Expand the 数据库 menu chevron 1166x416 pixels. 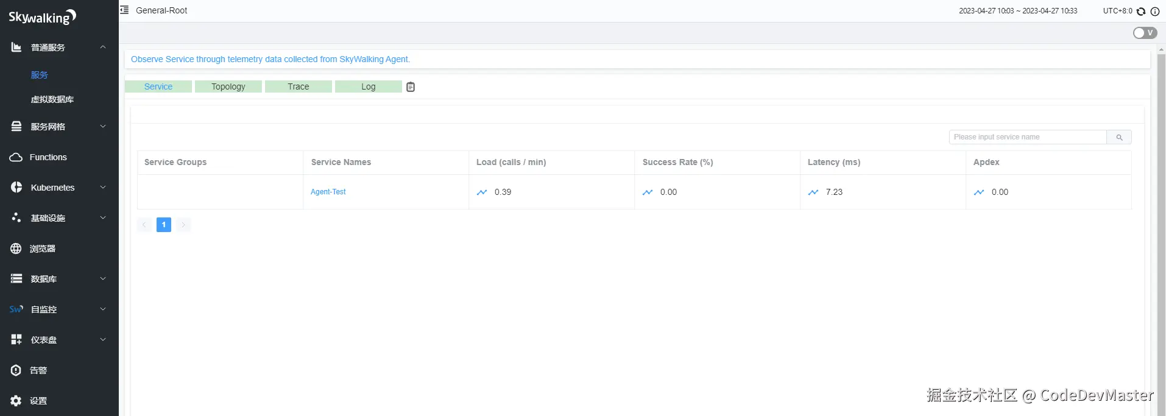pyautogui.click(x=103, y=278)
